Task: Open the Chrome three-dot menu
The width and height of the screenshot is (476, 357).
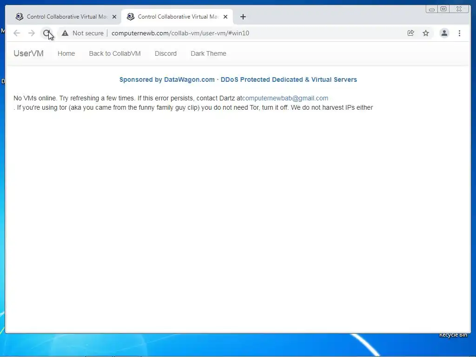Action: 459,33
